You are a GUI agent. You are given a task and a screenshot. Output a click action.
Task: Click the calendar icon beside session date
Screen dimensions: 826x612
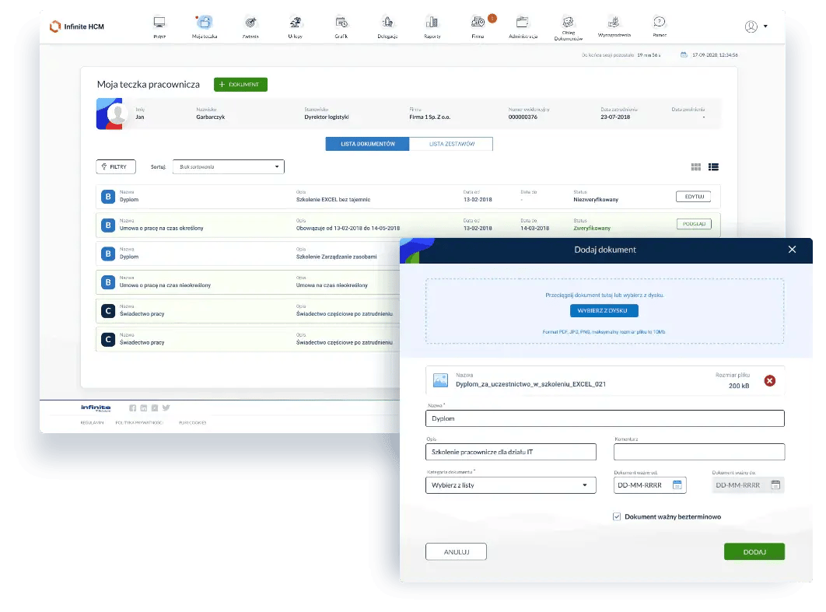point(684,54)
